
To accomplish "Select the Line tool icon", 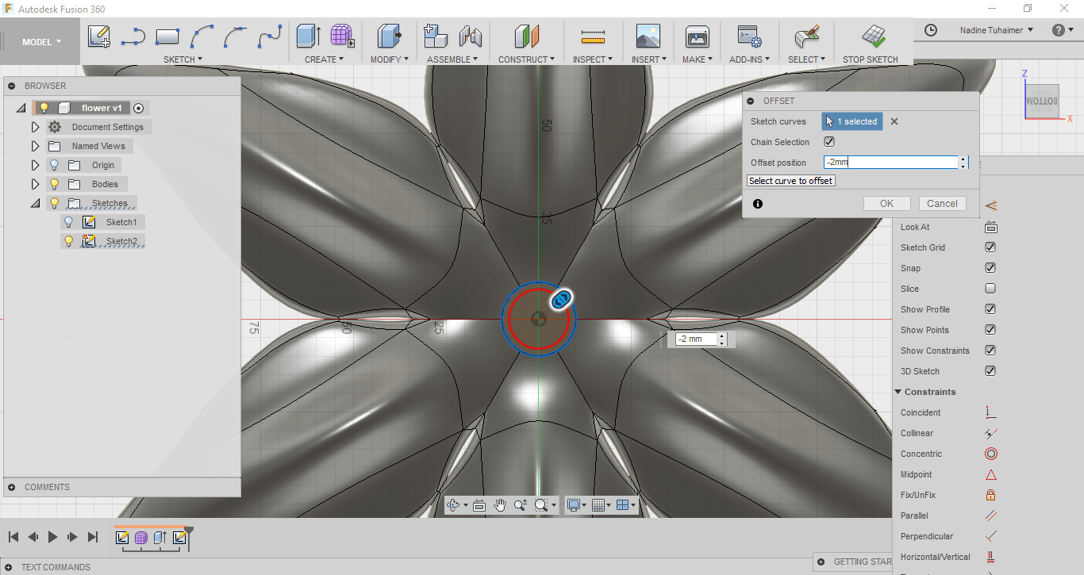I will point(133,36).
